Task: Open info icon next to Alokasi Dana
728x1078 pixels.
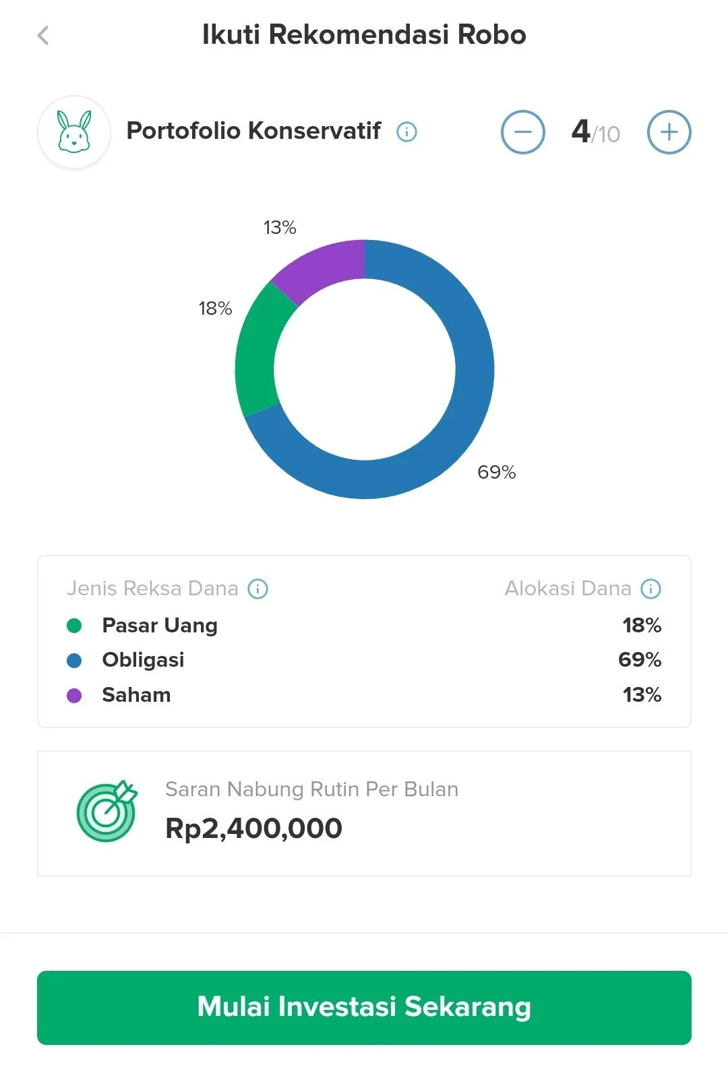Action: coord(650,589)
